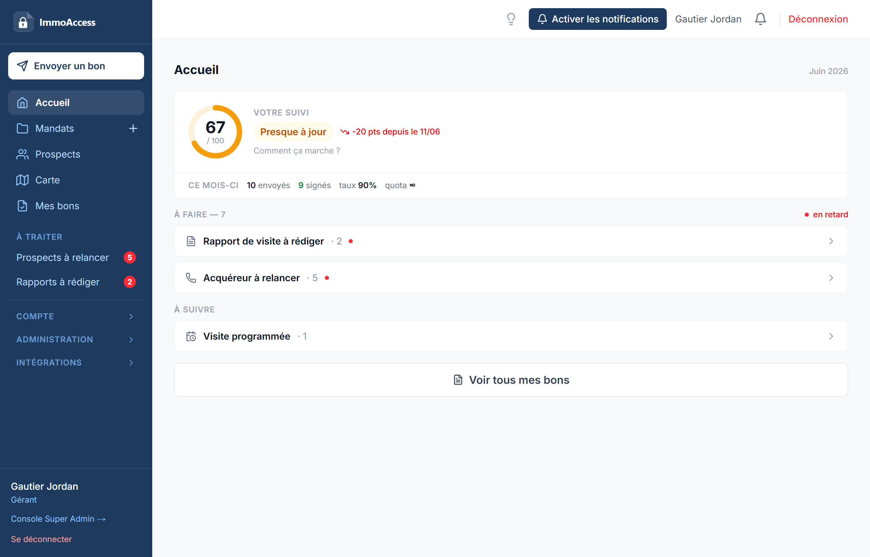Image resolution: width=870 pixels, height=557 pixels.
Task: Click Voir tous mes bons button
Action: (x=511, y=380)
